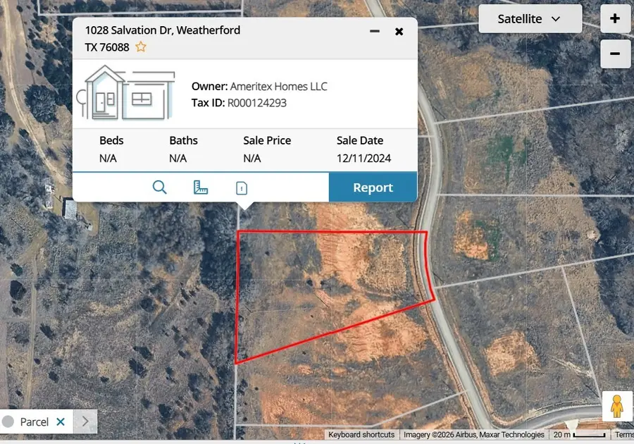Open parcel details with the document icon

[241, 187]
